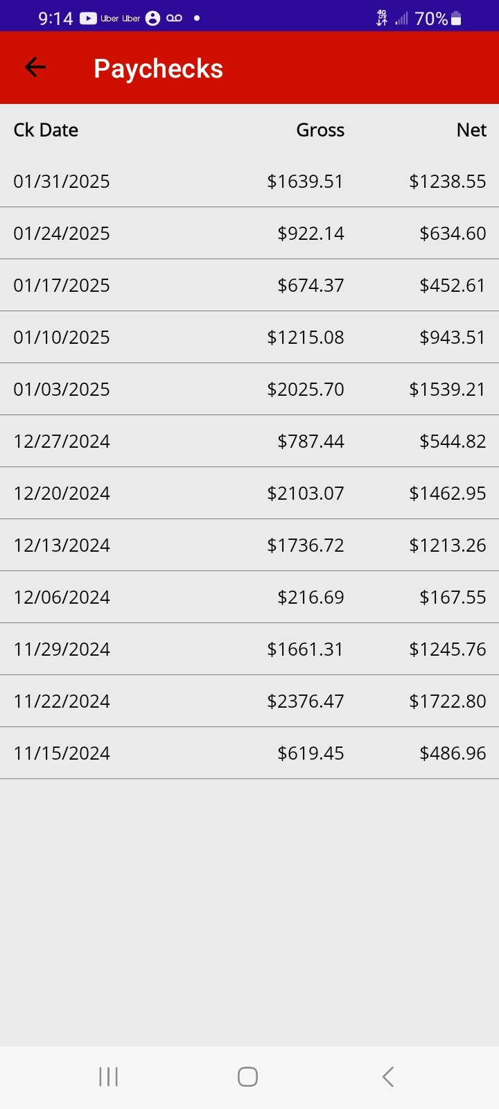
Task: View the 01/10/2025 paycheck details
Action: point(249,338)
